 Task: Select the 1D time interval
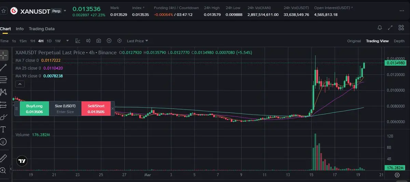coord(49,41)
